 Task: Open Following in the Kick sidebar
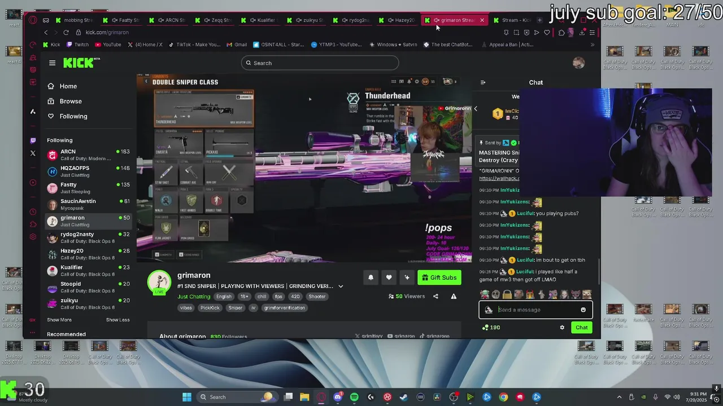tap(67, 116)
